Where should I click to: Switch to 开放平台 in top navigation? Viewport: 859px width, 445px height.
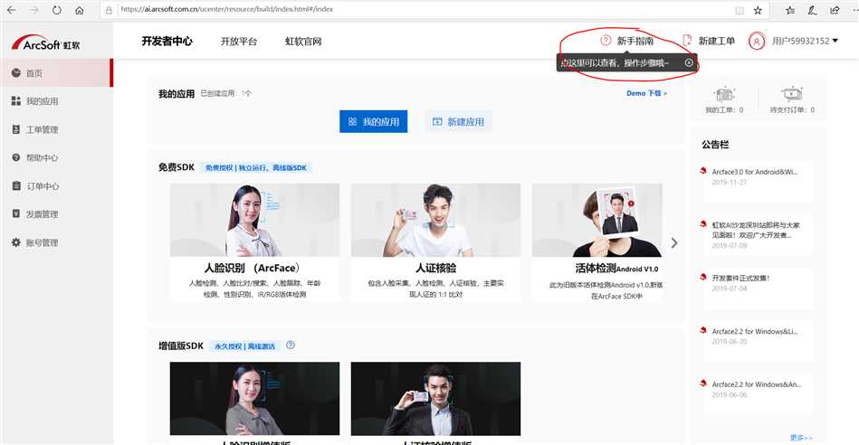pos(239,41)
